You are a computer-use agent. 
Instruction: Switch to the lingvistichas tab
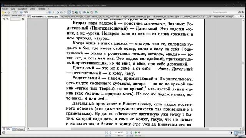click(224, 16)
